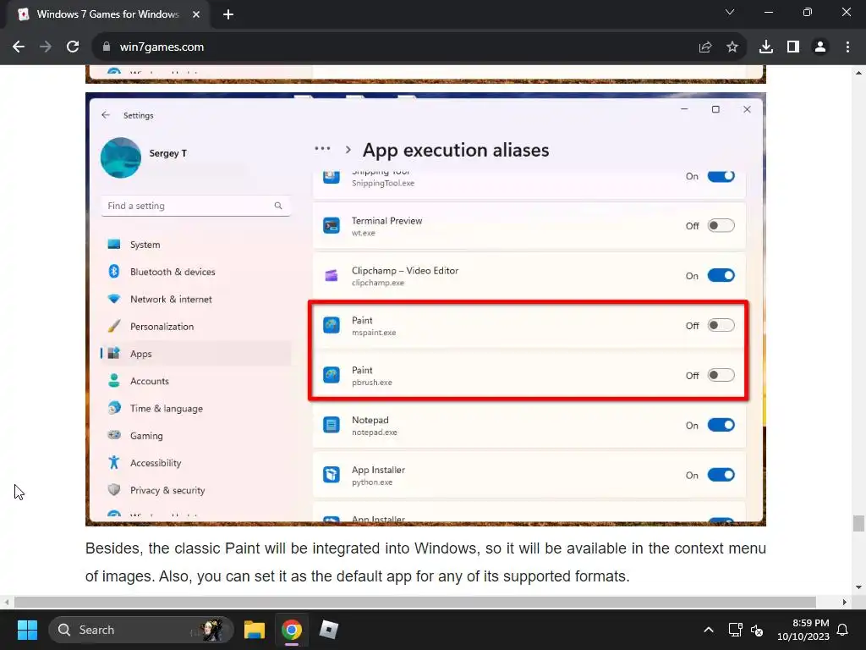Click the Settings back arrow in screenshot
866x650 pixels.
tap(106, 115)
